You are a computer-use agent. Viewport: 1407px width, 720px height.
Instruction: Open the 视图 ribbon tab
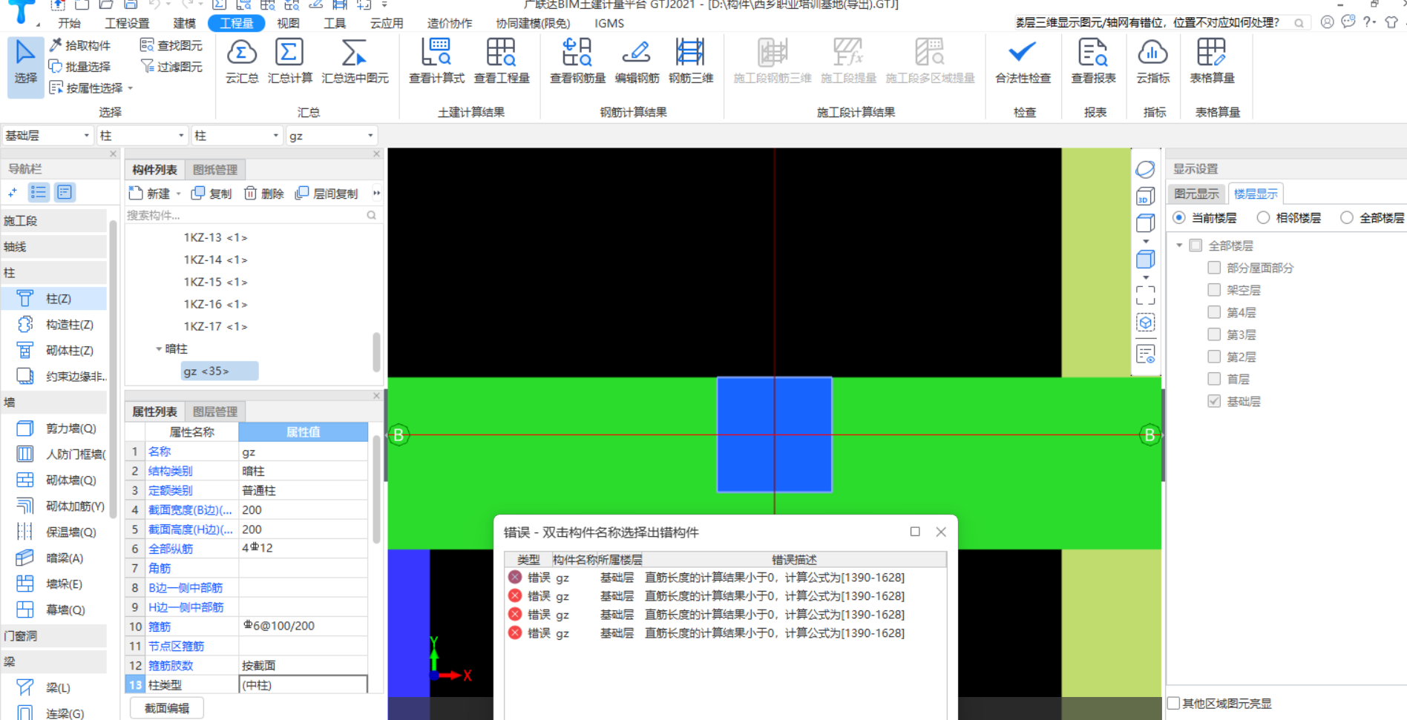pyautogui.click(x=289, y=23)
